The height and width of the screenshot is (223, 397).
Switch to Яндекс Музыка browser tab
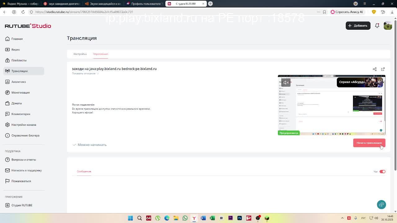click(20, 4)
